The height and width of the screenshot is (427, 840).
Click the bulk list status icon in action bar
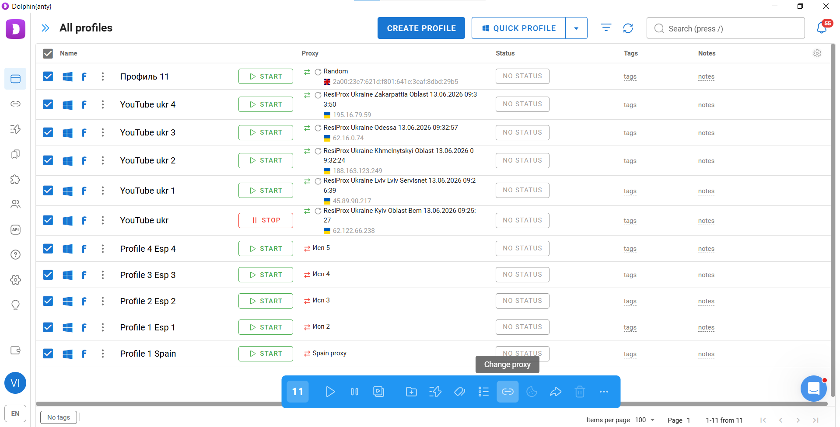(x=483, y=392)
